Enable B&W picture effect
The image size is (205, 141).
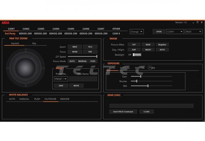tap(148, 44)
